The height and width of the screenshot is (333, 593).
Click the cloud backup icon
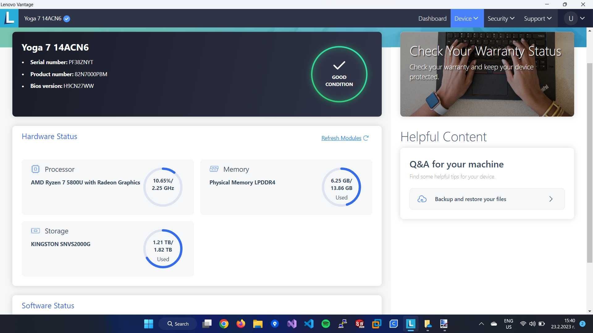click(x=422, y=199)
